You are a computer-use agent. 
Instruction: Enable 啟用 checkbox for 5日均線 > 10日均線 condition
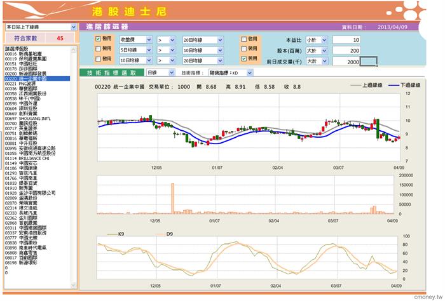click(x=98, y=49)
